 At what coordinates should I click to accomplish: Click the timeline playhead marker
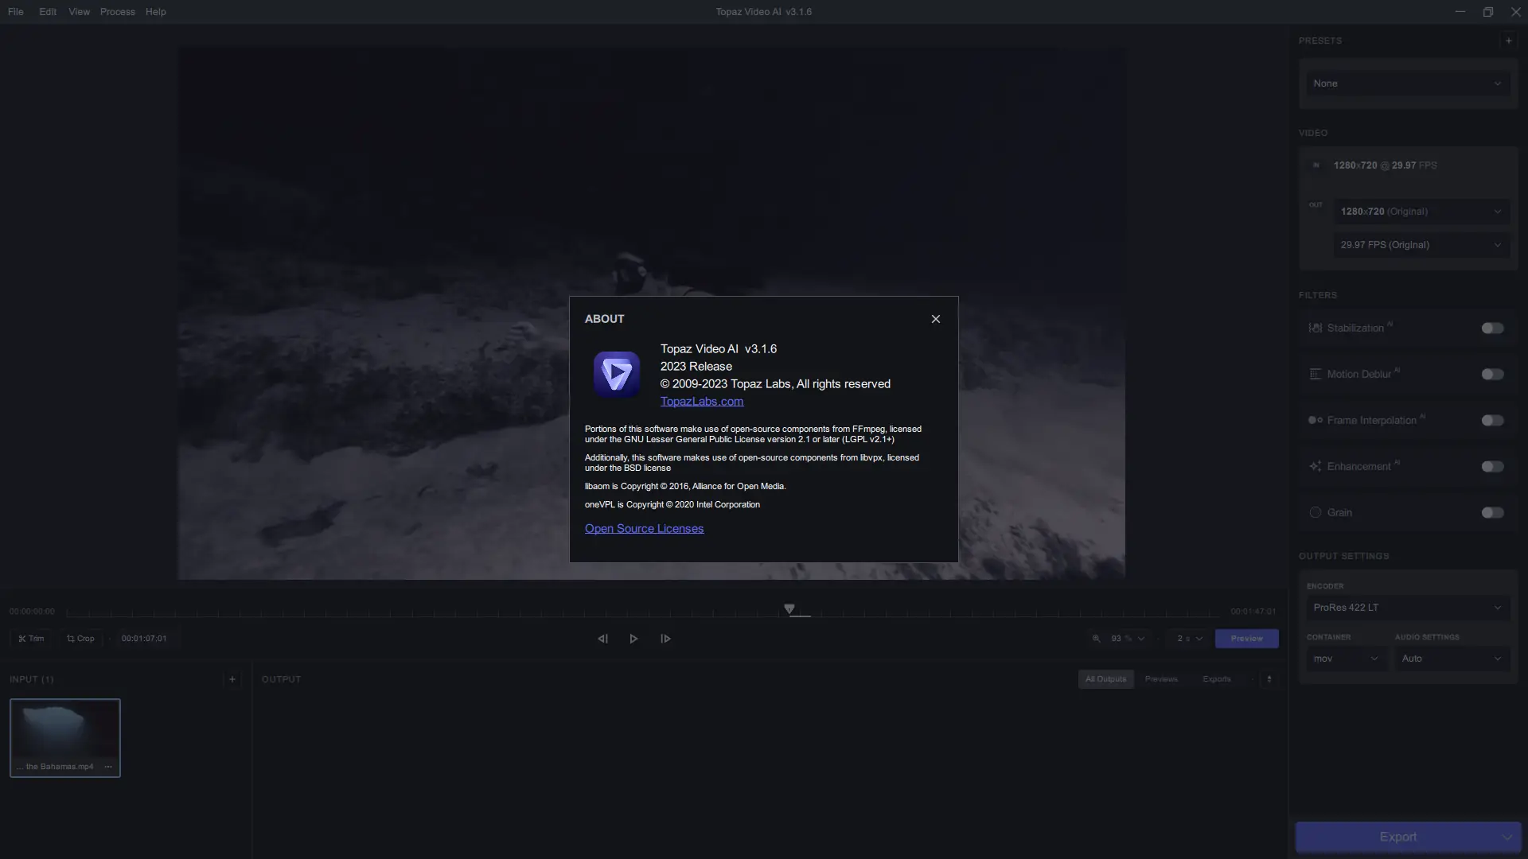click(x=789, y=609)
